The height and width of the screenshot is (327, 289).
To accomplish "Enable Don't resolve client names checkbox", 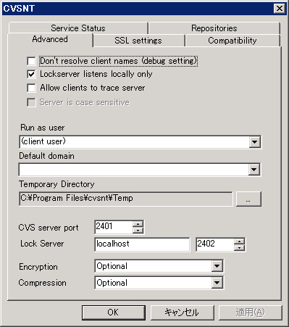I will point(31,61).
